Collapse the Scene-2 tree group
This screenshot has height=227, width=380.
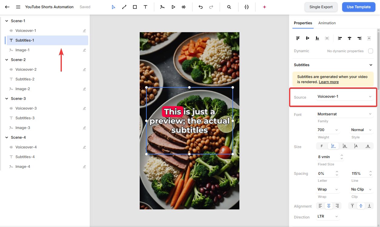tap(7, 60)
